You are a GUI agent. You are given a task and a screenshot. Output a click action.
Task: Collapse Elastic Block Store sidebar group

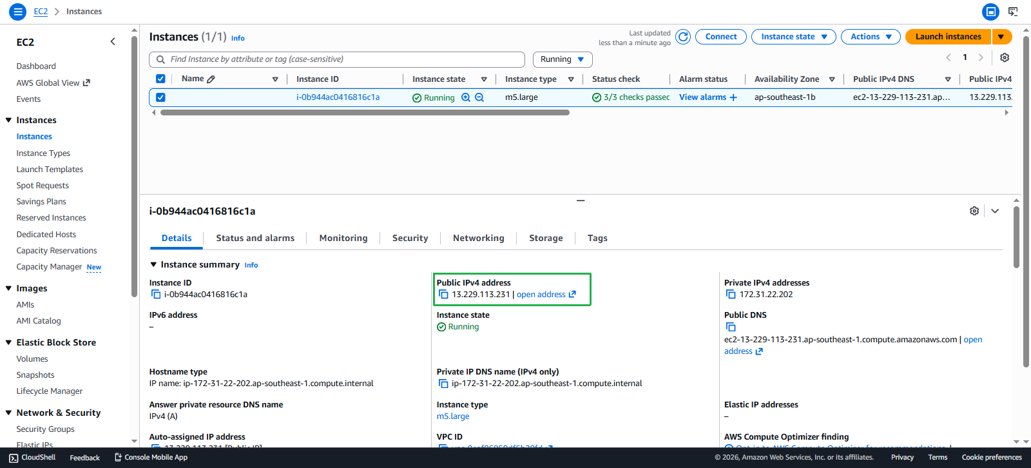click(8, 342)
